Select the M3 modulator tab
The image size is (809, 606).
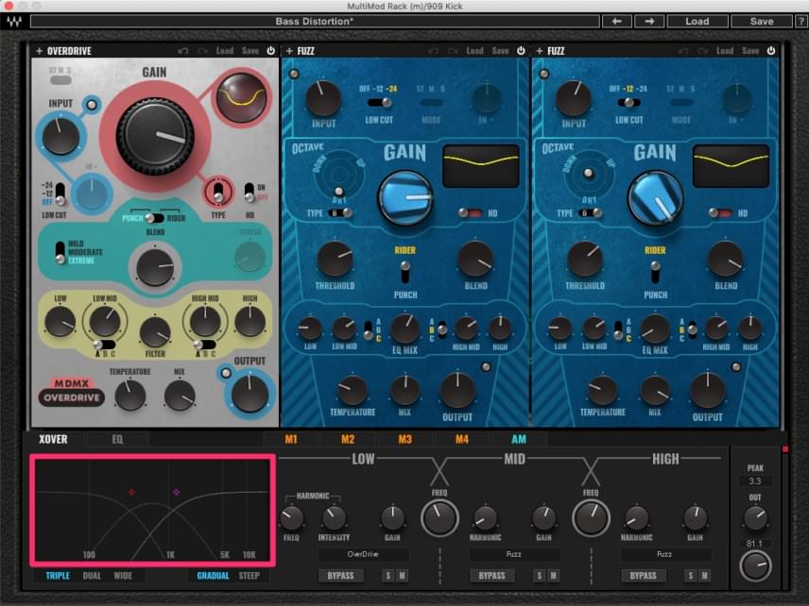(405, 439)
